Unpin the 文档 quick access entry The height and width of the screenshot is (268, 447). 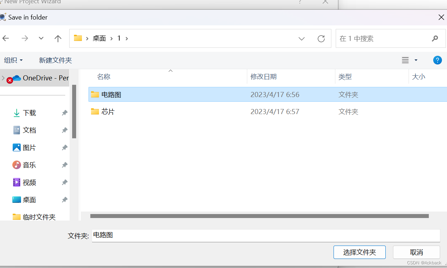point(65,130)
